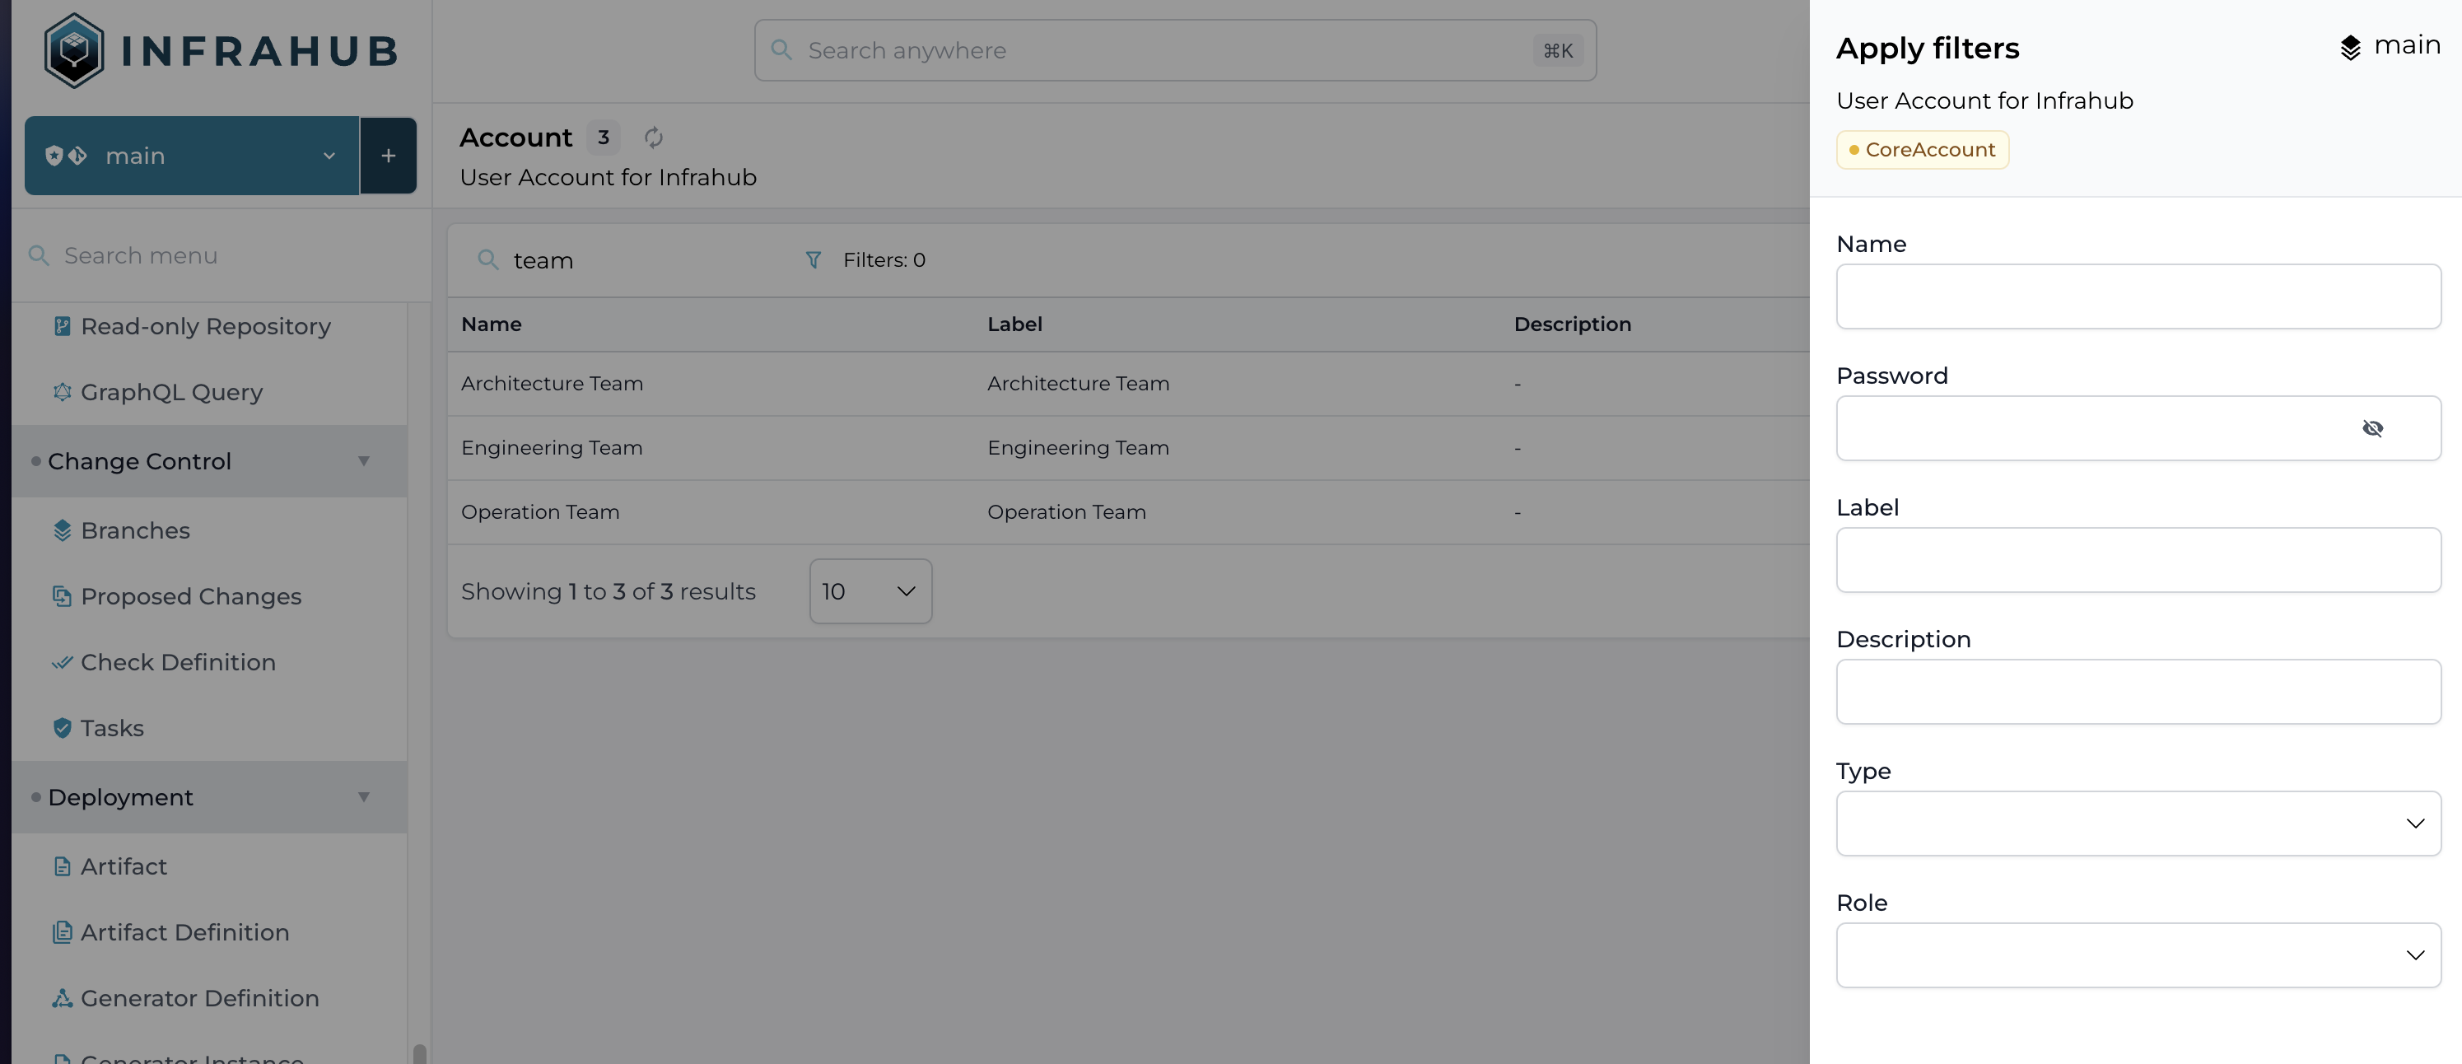The image size is (2462, 1064).
Task: Collapse the Deployment menu section
Action: [363, 796]
